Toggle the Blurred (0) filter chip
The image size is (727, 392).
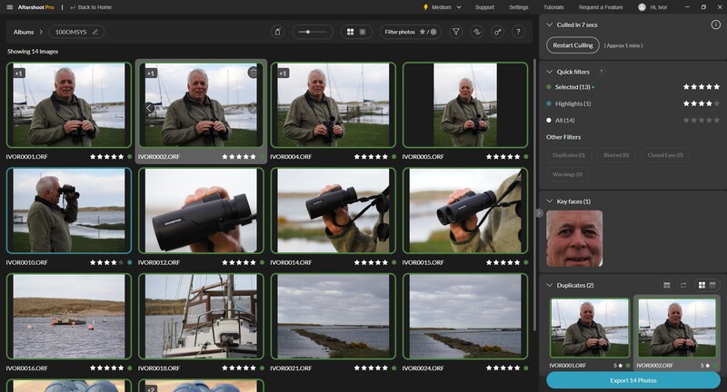click(x=616, y=155)
